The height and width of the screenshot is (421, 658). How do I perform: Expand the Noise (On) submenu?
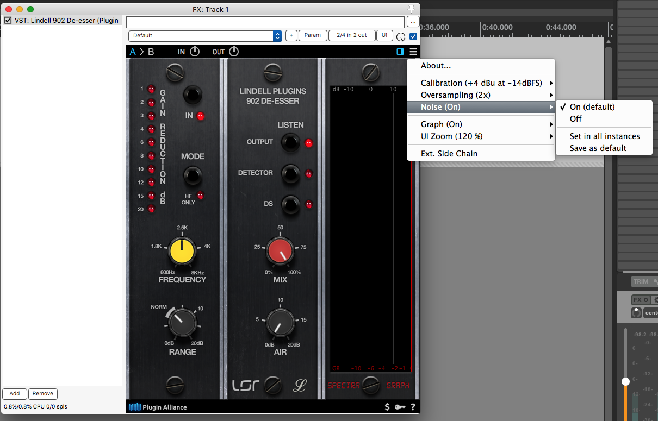481,107
